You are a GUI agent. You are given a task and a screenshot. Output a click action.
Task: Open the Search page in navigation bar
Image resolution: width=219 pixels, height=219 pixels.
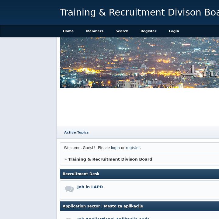click(x=122, y=31)
